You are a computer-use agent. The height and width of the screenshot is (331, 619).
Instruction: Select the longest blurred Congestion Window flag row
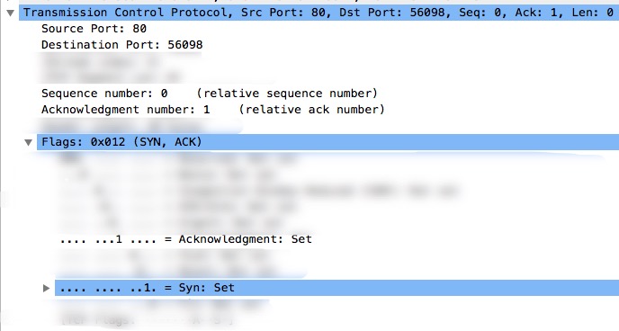click(258, 191)
